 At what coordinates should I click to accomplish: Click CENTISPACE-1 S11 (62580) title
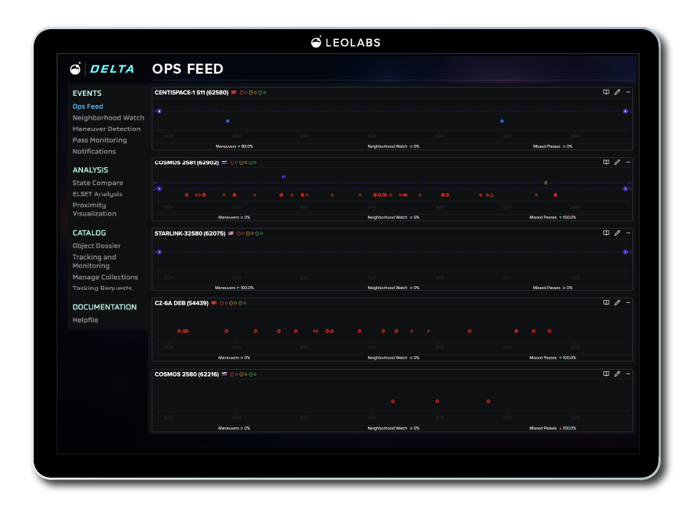point(192,92)
